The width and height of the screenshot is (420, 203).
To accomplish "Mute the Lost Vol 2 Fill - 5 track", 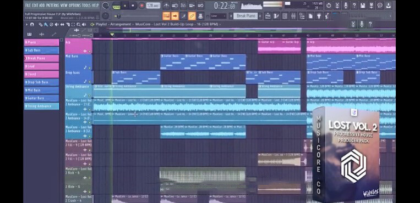I will pyautogui.click(x=90, y=164).
